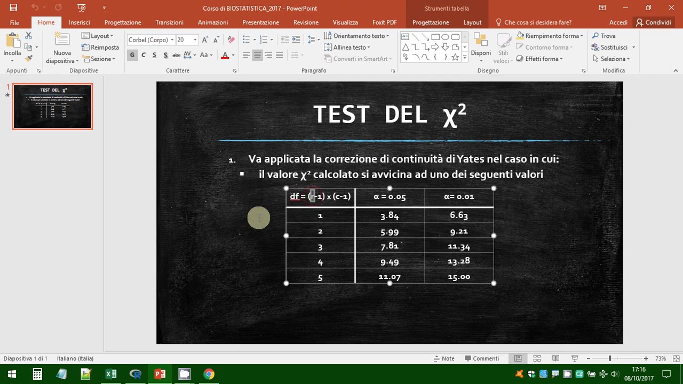Open Commenti pane from status bar

pyautogui.click(x=482, y=358)
